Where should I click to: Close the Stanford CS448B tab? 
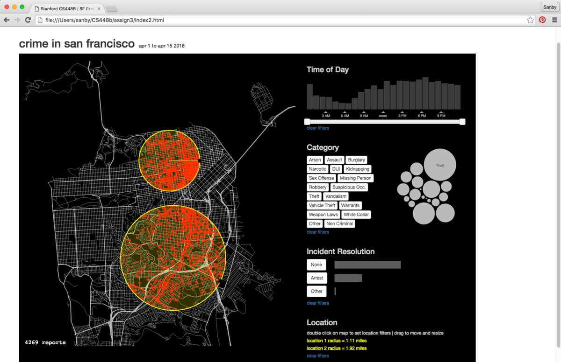pos(99,8)
